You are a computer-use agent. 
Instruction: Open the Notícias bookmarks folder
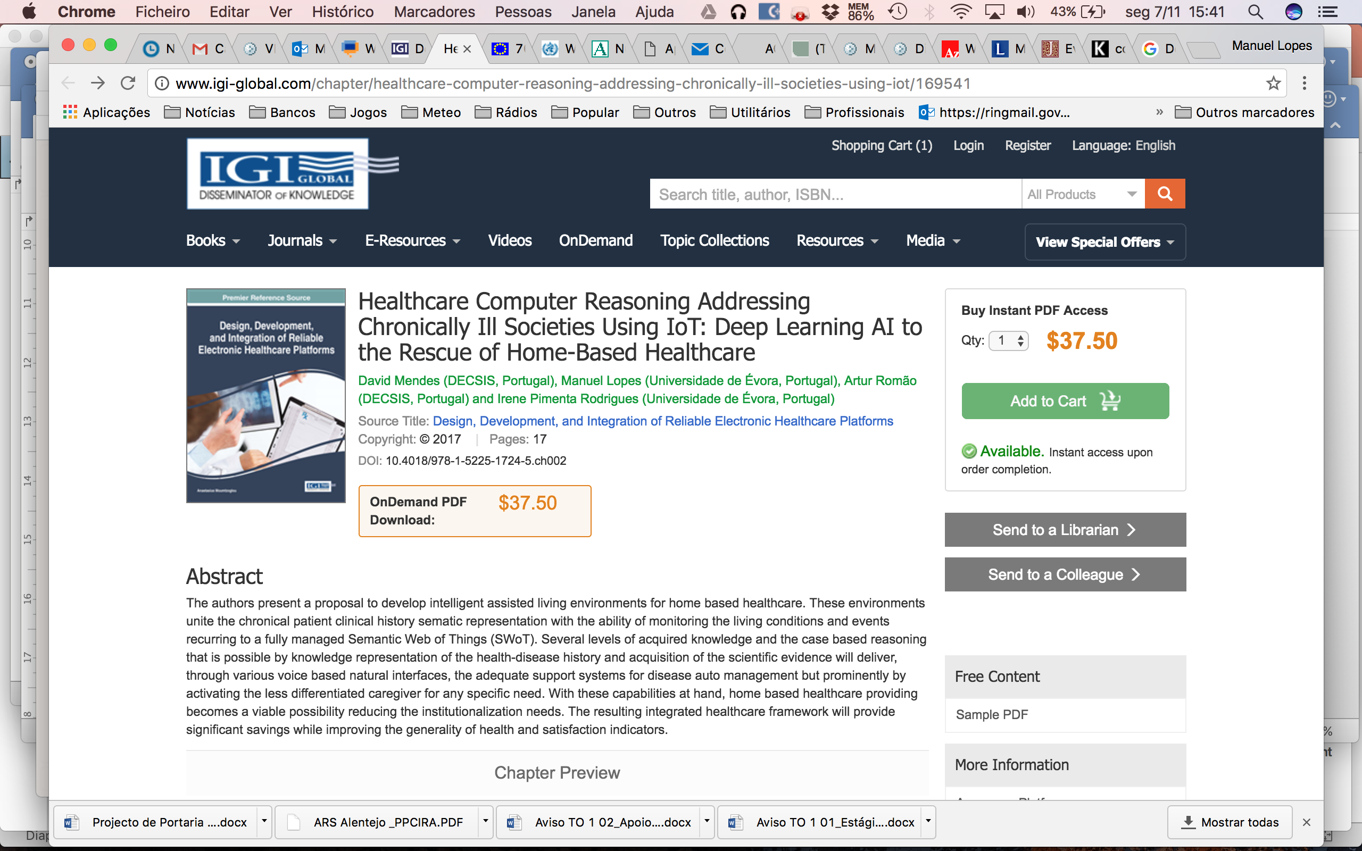click(199, 112)
